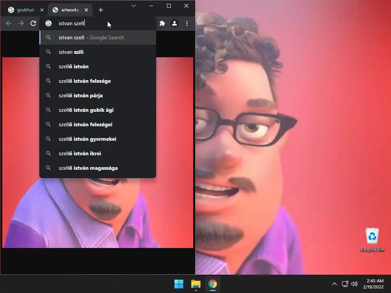
Task: Open File Explorer from the taskbar
Action: pos(196,284)
